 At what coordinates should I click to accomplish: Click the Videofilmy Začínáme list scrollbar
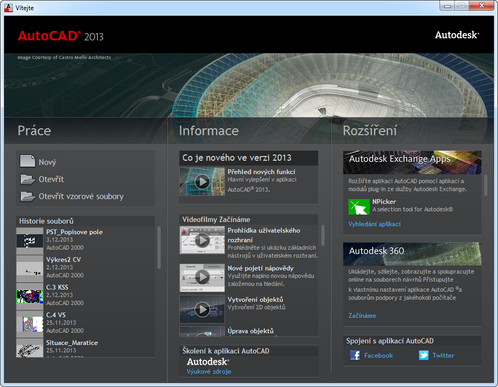[322, 235]
